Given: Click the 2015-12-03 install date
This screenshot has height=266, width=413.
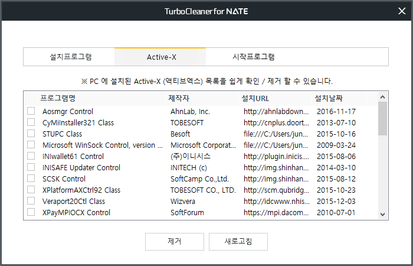Looking at the screenshot, I should click(336, 202).
